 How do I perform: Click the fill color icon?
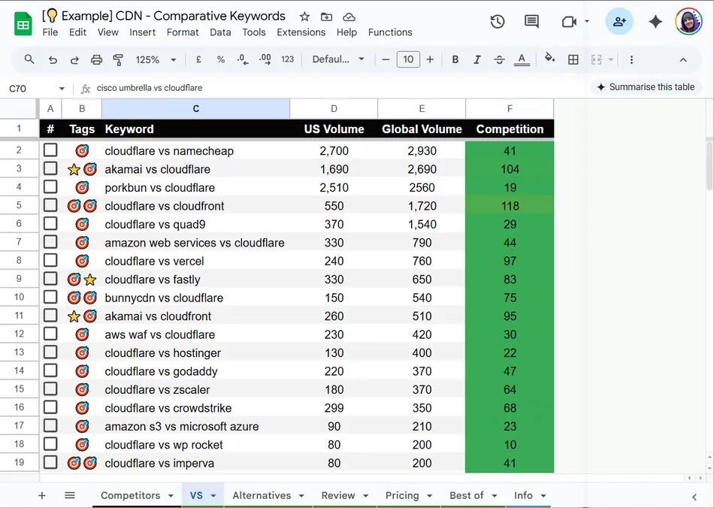(549, 59)
